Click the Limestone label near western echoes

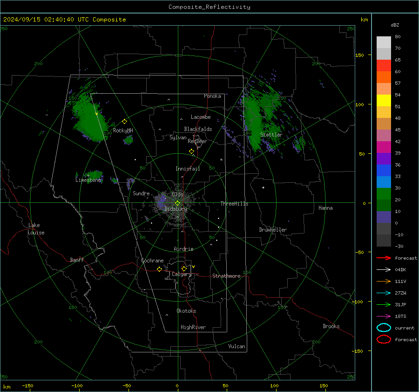[88, 180]
